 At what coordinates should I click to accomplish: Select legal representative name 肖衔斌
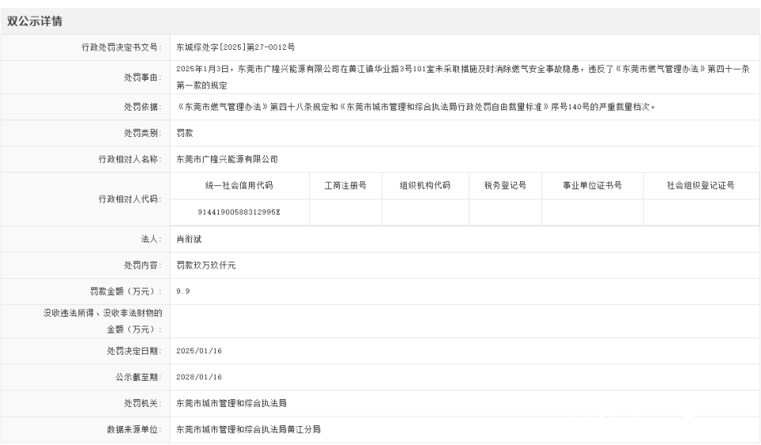189,239
